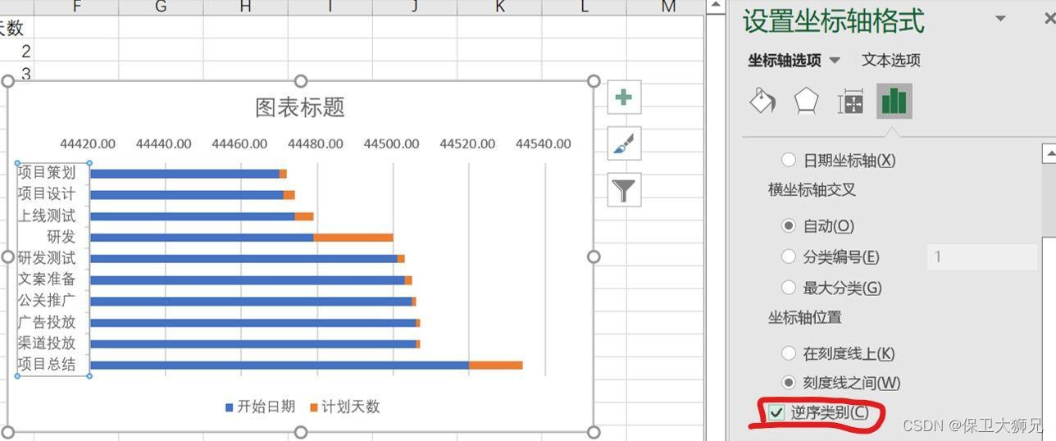Image resolution: width=1056 pixels, height=441 pixels.
Task: Select Fill & Line paint bucket icon
Action: pyautogui.click(x=762, y=101)
